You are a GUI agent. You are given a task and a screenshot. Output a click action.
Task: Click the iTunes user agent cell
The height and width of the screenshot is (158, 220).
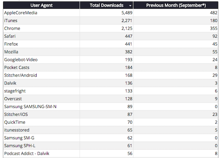[x=11, y=21]
